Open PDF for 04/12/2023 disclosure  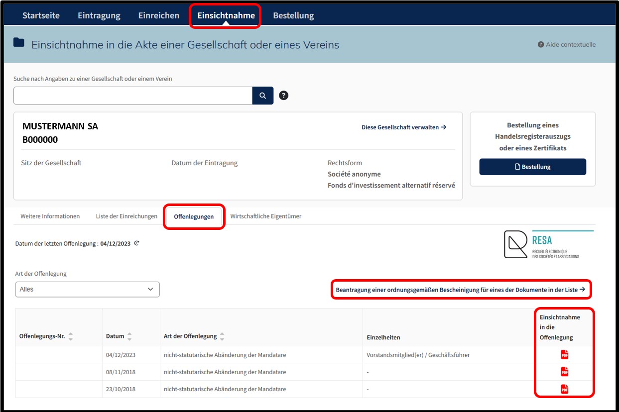point(565,355)
